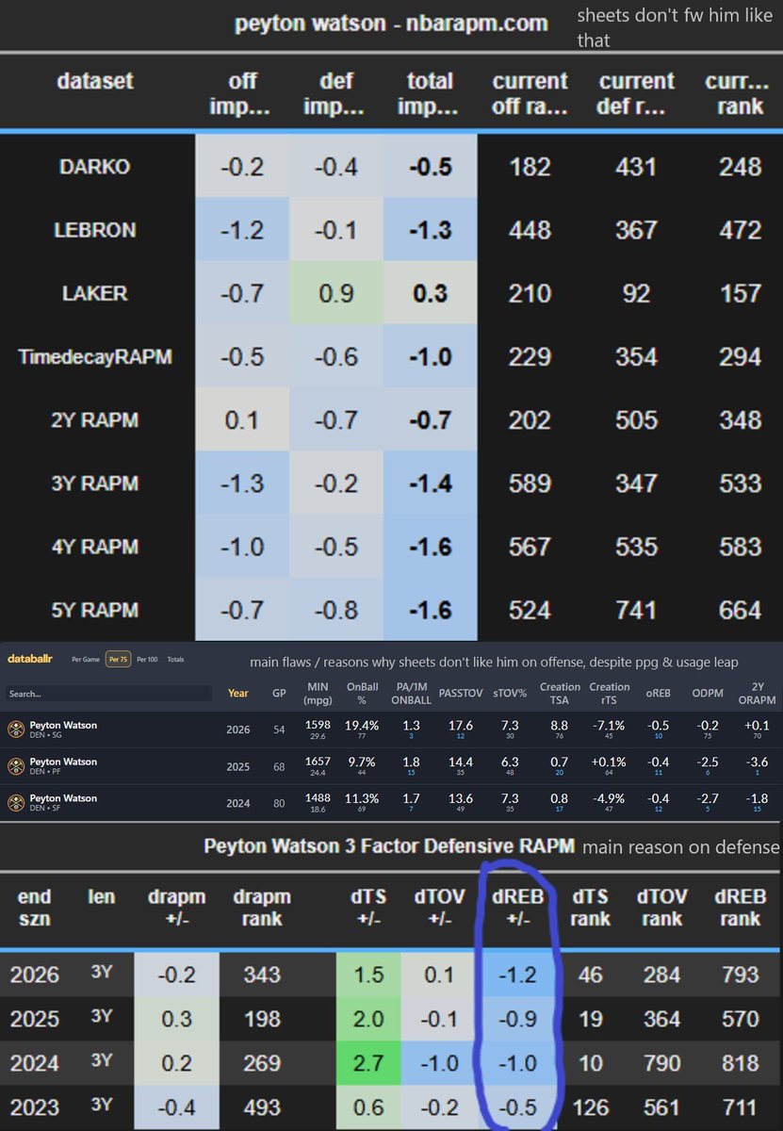
Task: Click the current off ra... column header
Action: [530, 93]
